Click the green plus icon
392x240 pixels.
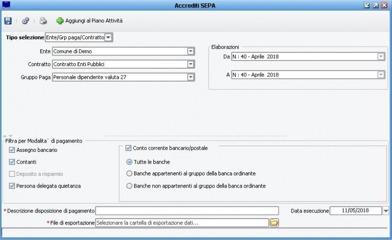[x=60, y=21]
